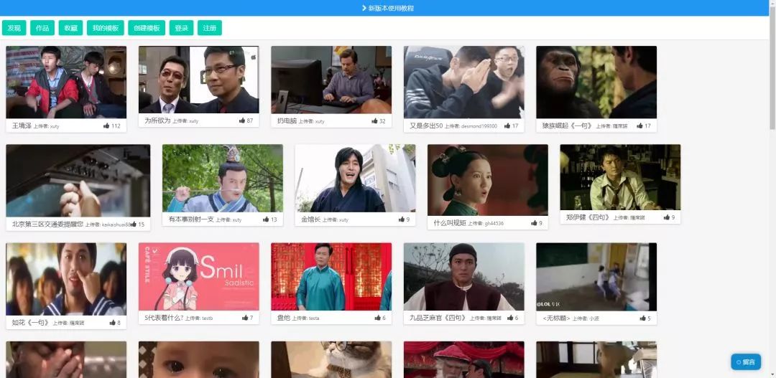This screenshot has height=378, width=776.
Task: View 我的模板 list
Action: pyautogui.click(x=106, y=28)
